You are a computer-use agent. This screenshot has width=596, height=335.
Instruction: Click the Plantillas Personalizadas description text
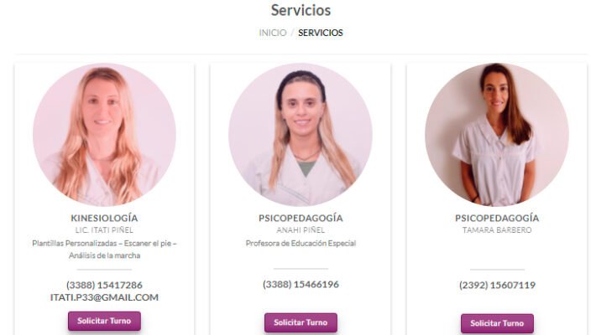tap(104, 250)
